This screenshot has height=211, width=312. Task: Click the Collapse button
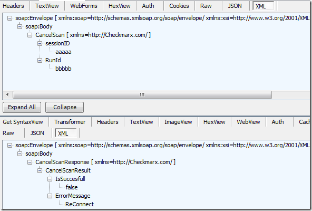pos(65,108)
